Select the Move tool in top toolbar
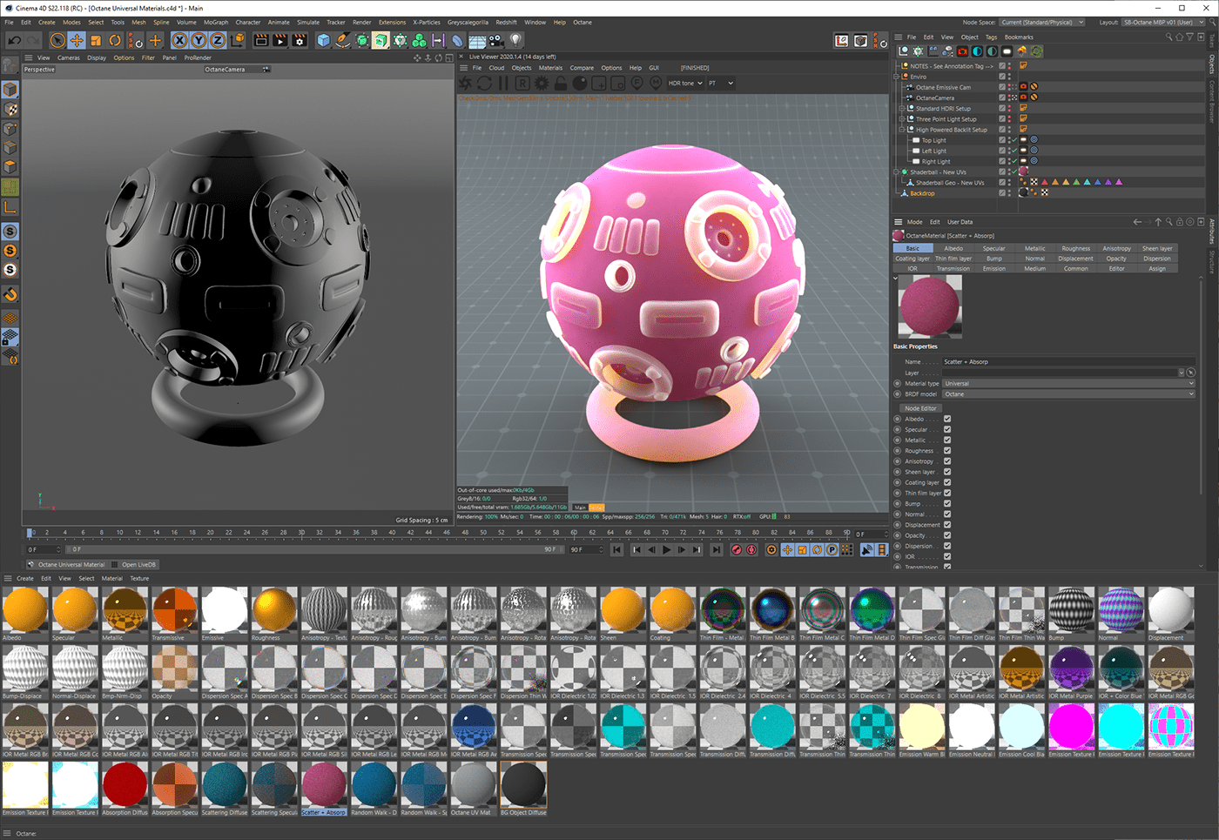 [x=77, y=40]
